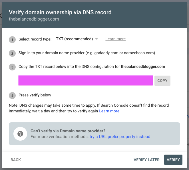Click thebalancedblogger.com subtitle in header
189x170 pixels.
click(33, 19)
